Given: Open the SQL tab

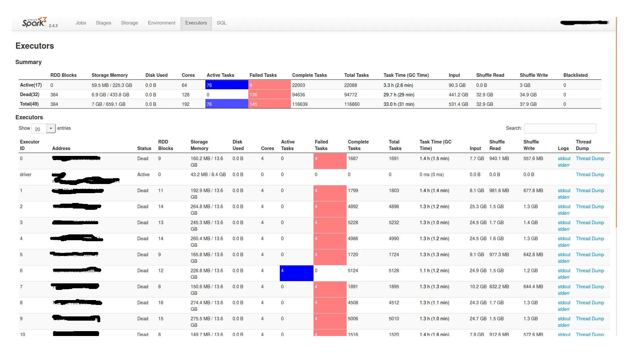Looking at the screenshot, I should pyautogui.click(x=221, y=23).
